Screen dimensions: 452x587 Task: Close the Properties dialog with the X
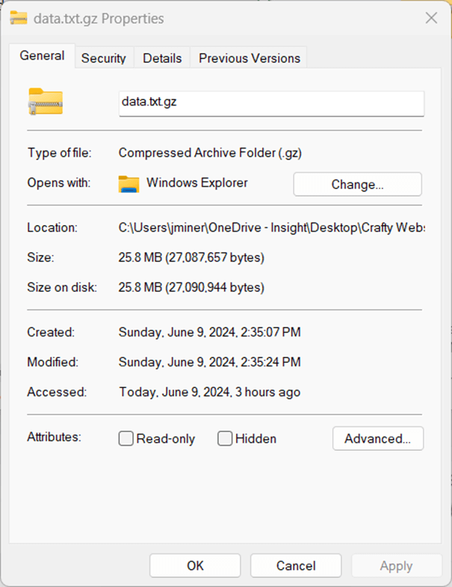coord(431,18)
